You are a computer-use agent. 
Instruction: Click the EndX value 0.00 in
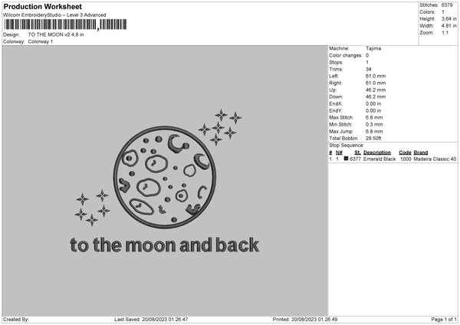373,103
